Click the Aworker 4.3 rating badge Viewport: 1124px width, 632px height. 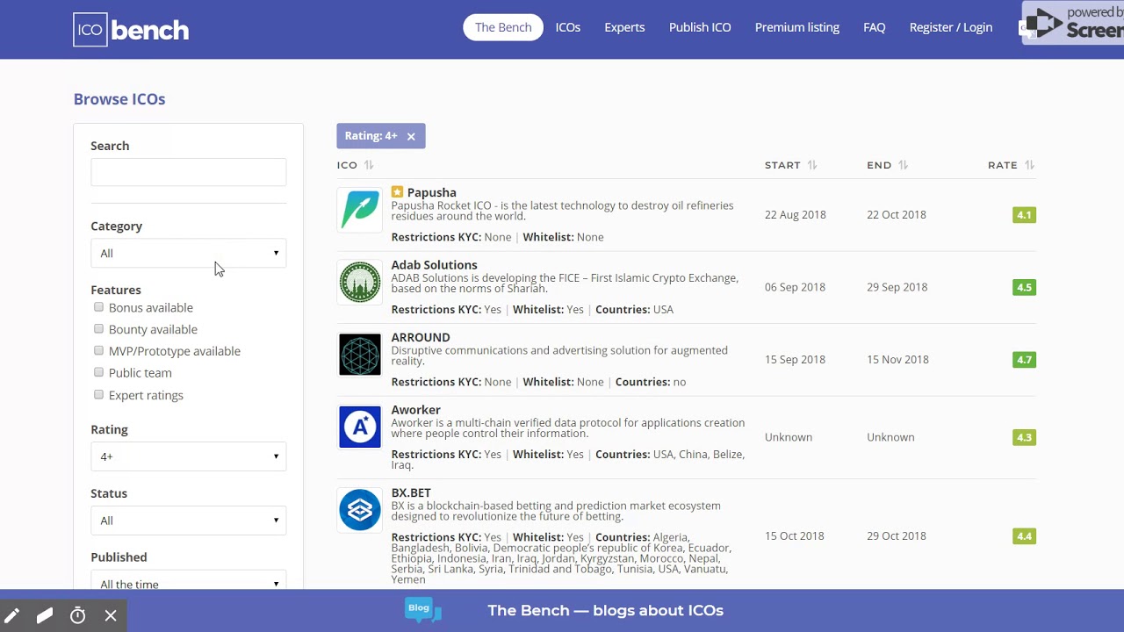coord(1024,437)
